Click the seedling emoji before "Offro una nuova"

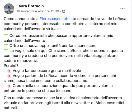[x=6, y=46]
